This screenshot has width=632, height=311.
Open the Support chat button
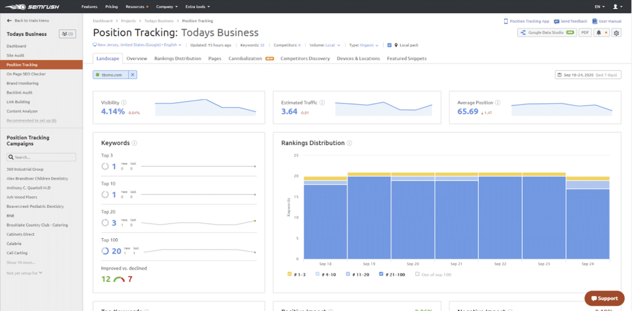[604, 299]
